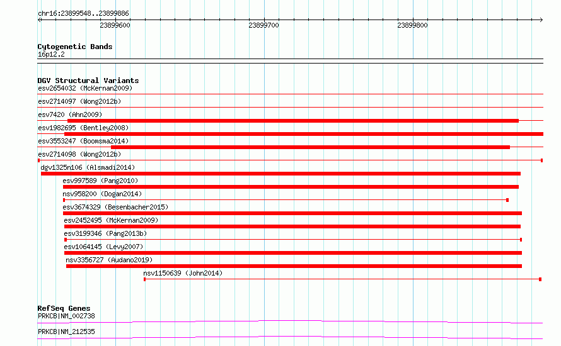561x346 pixels.
Task: Open the PRKCB|NM_212535 gene label
Action: tap(66, 332)
